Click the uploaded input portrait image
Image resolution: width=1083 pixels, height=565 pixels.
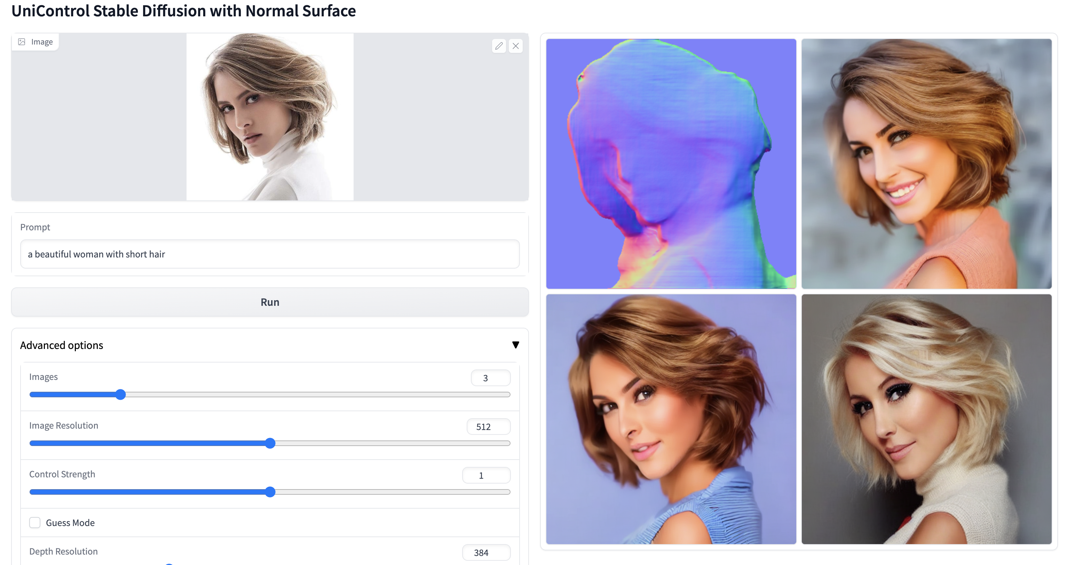pos(269,117)
